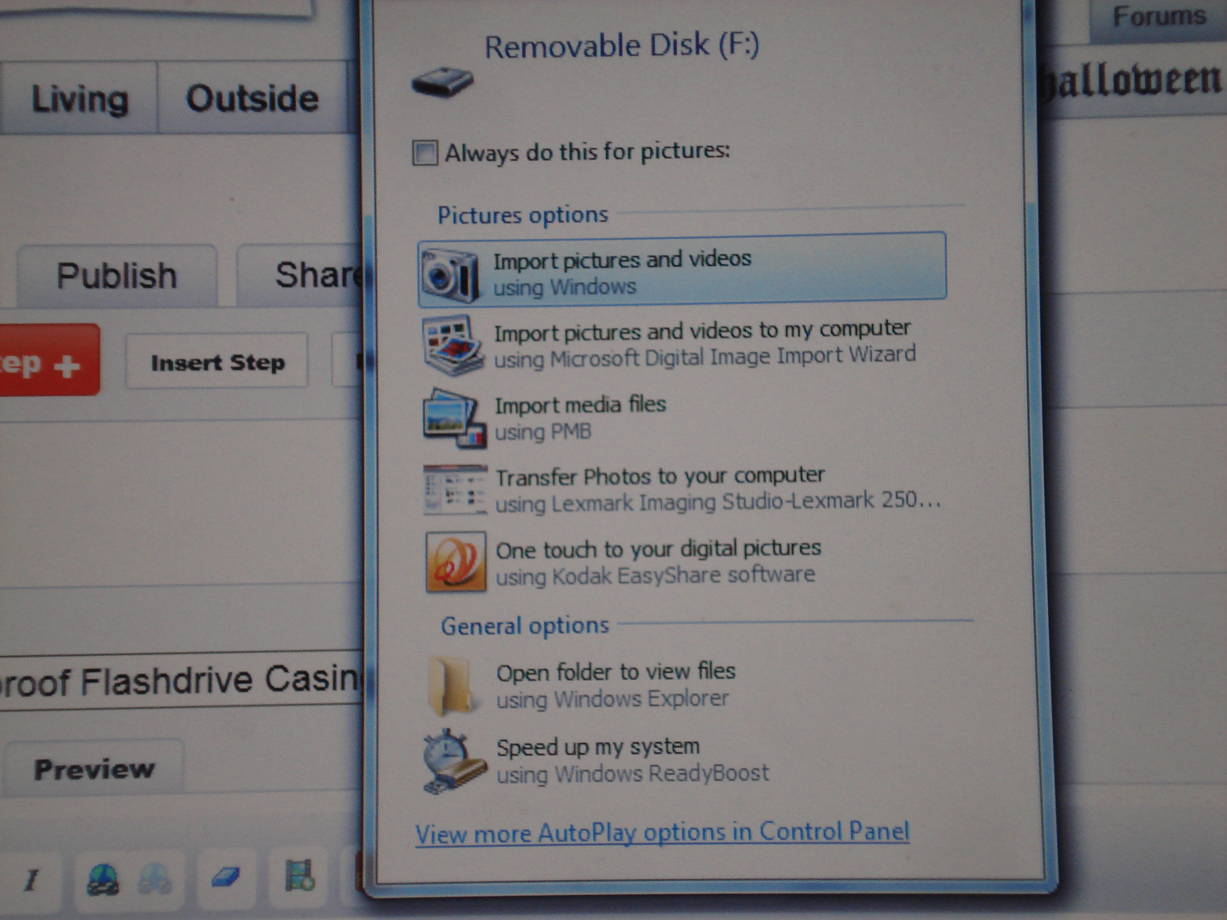This screenshot has width=1227, height=920.
Task: Check Always do this for pictures
Action: pyautogui.click(x=425, y=153)
